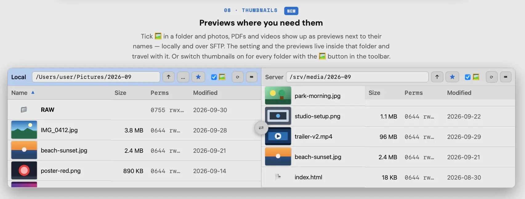
Task: Select beach-sunset.jpg file name in Local pane
Action: 64,150
